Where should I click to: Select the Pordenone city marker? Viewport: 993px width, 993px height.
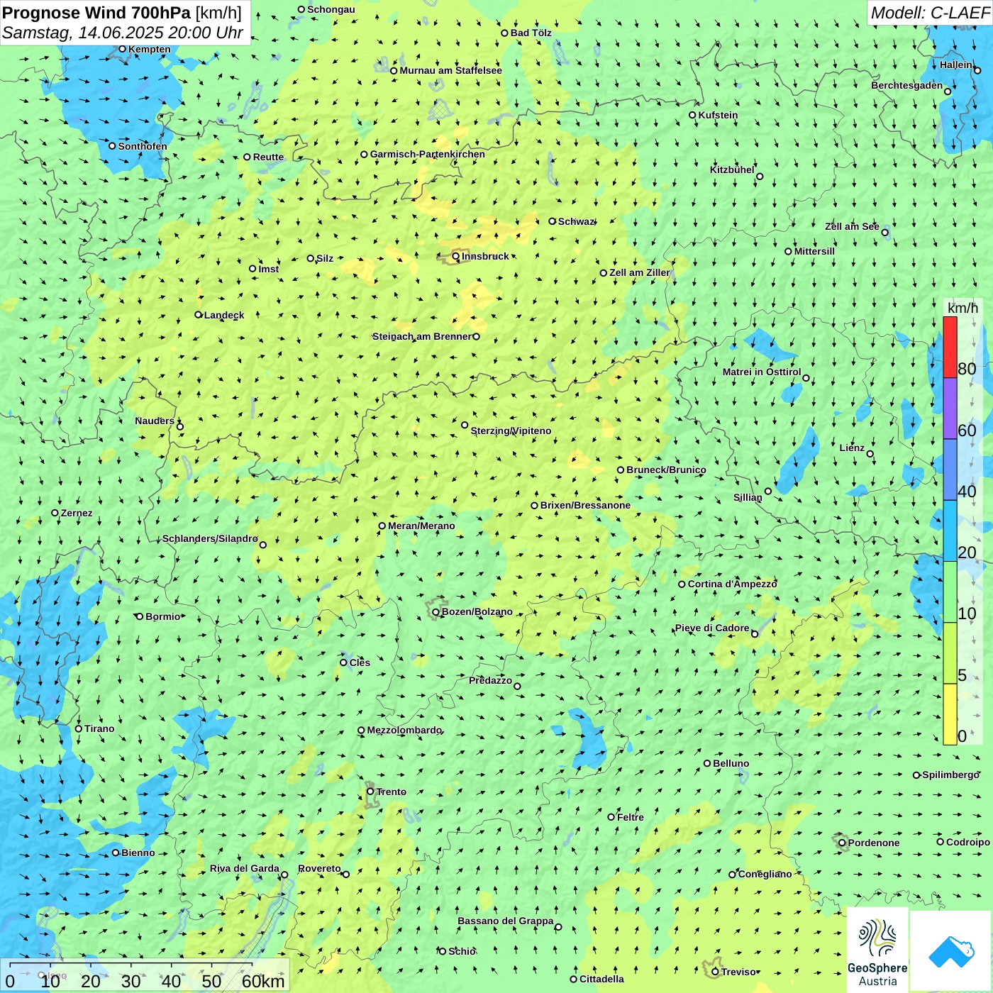coord(843,843)
